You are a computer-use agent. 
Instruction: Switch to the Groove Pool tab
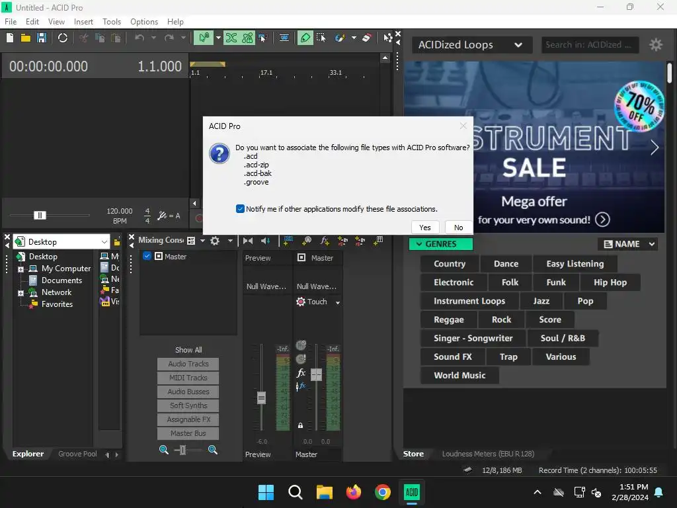coord(78,454)
